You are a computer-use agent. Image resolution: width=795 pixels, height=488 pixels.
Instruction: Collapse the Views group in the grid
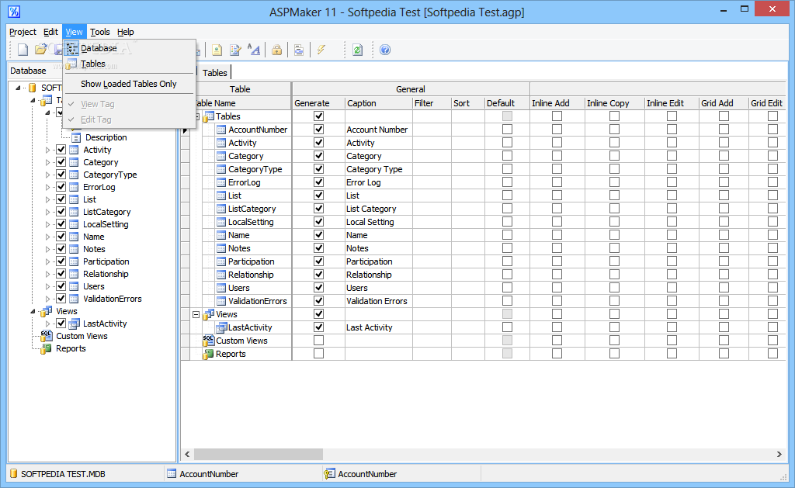[x=196, y=314]
